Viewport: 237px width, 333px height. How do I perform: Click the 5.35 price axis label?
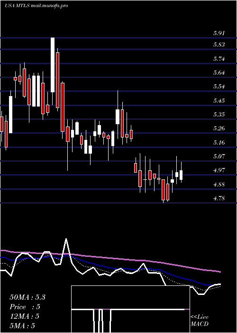coord(219,115)
